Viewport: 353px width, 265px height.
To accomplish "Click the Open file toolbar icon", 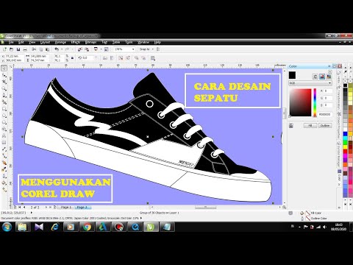I will tap(11, 49).
